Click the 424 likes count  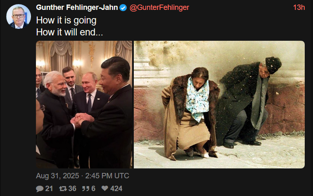pyautogui.click(x=116, y=189)
